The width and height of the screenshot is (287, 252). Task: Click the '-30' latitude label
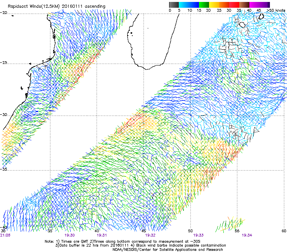click(x=3, y=114)
